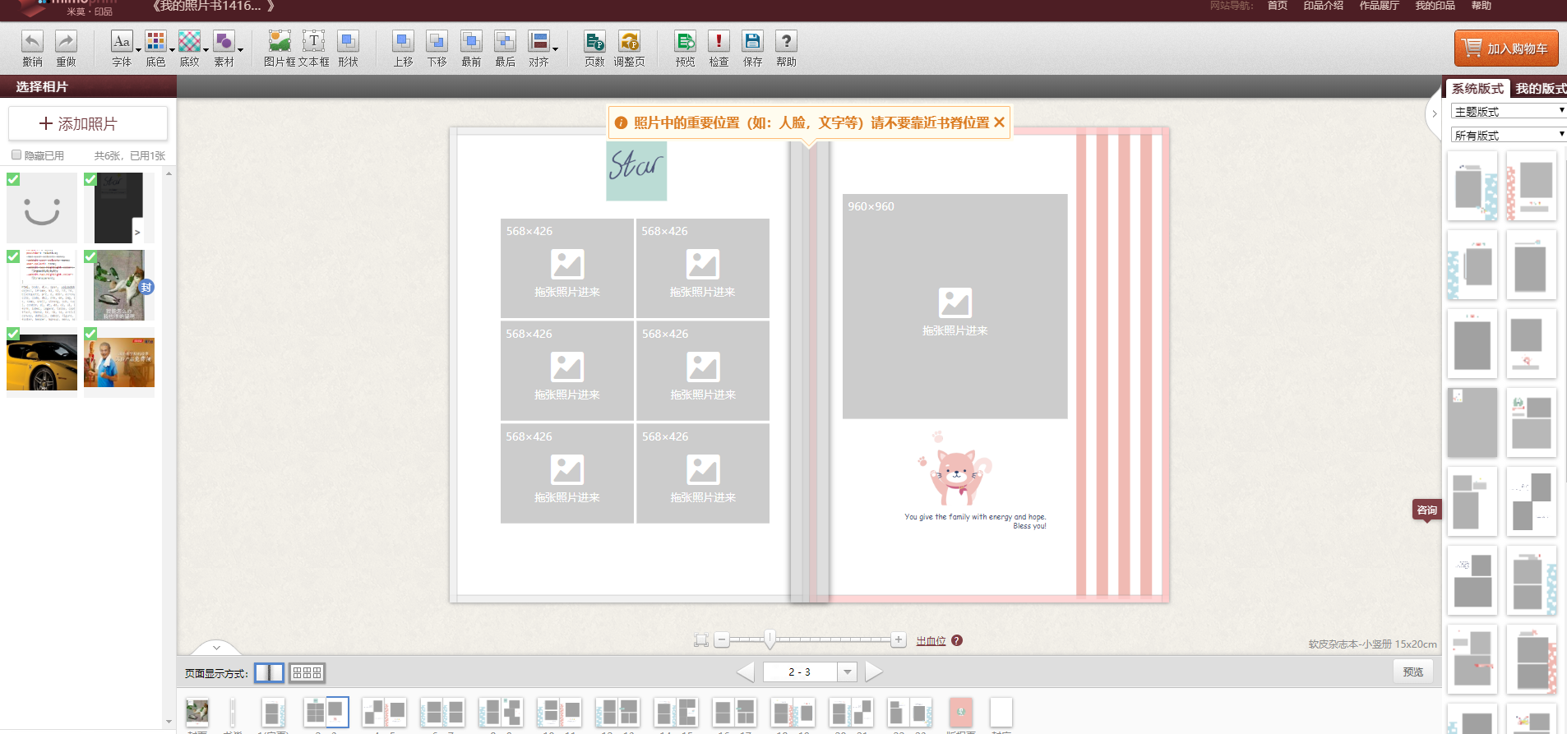Click 帮助 in top navigation
Viewport: 1567px width, 734px height.
[x=1481, y=6]
